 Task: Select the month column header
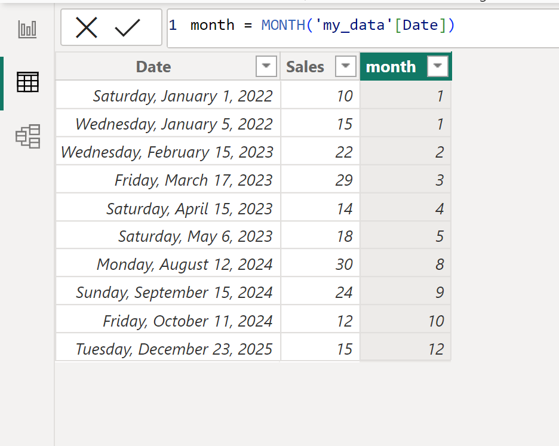391,67
